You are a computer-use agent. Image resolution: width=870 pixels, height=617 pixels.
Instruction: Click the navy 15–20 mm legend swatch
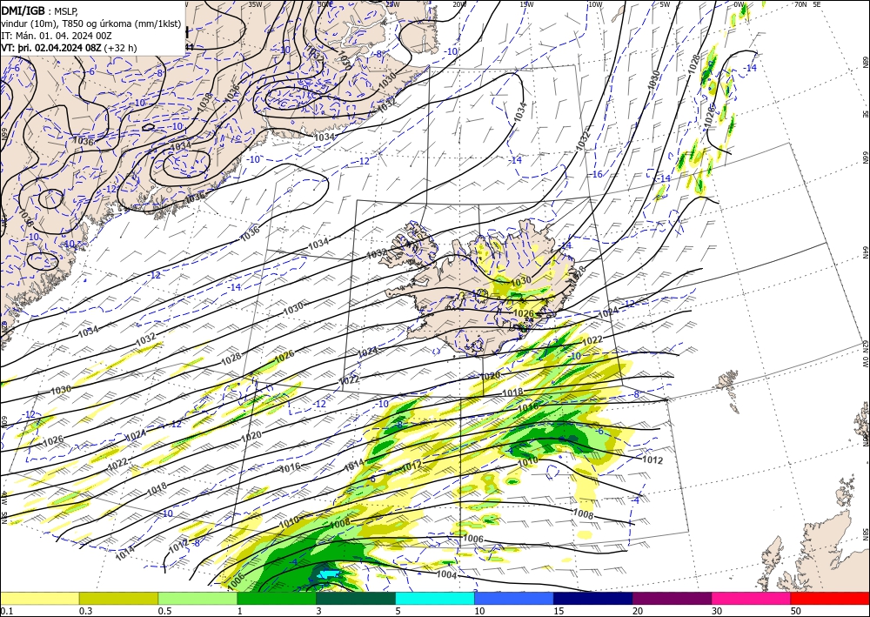(593, 598)
